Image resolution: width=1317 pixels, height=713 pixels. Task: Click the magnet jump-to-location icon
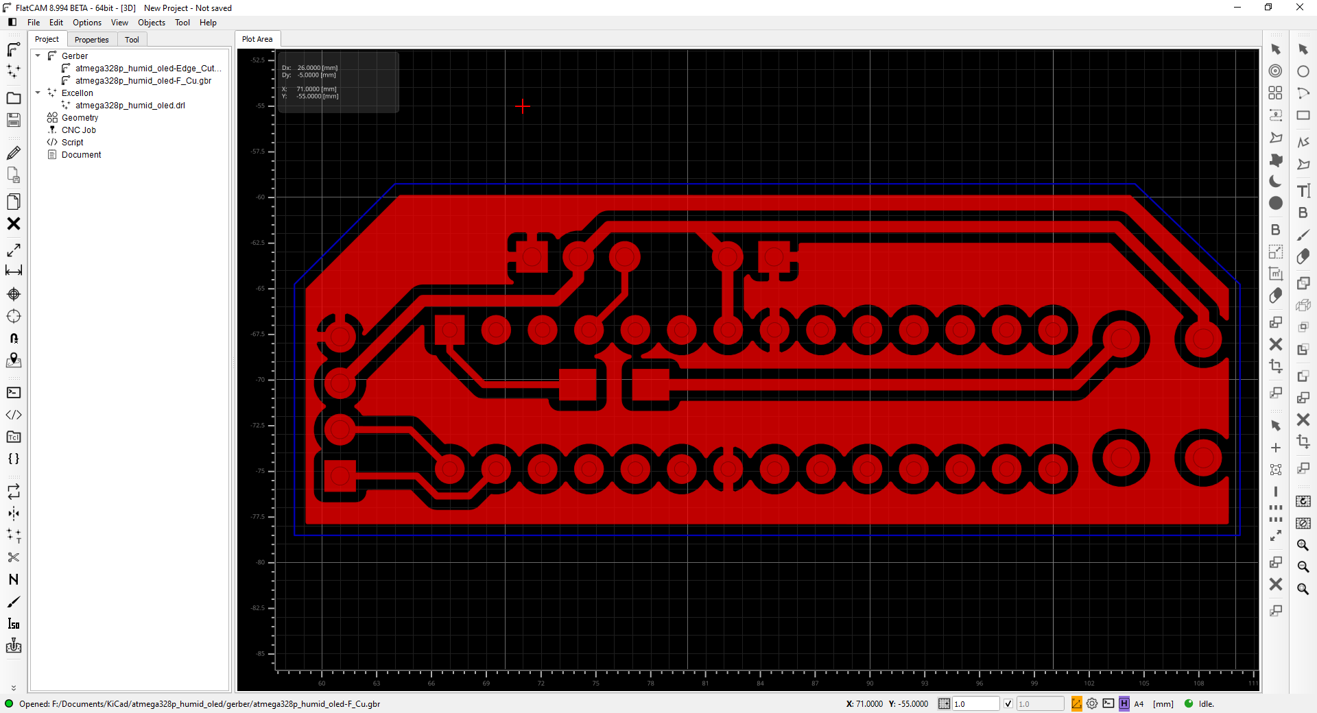click(x=14, y=338)
